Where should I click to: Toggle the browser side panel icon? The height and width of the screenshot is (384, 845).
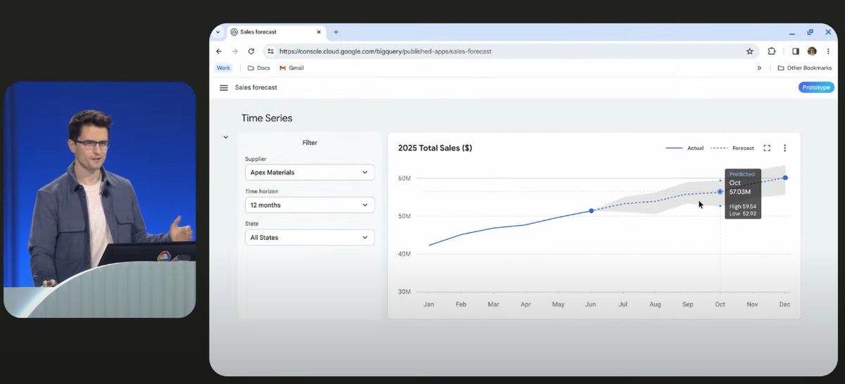tap(796, 51)
